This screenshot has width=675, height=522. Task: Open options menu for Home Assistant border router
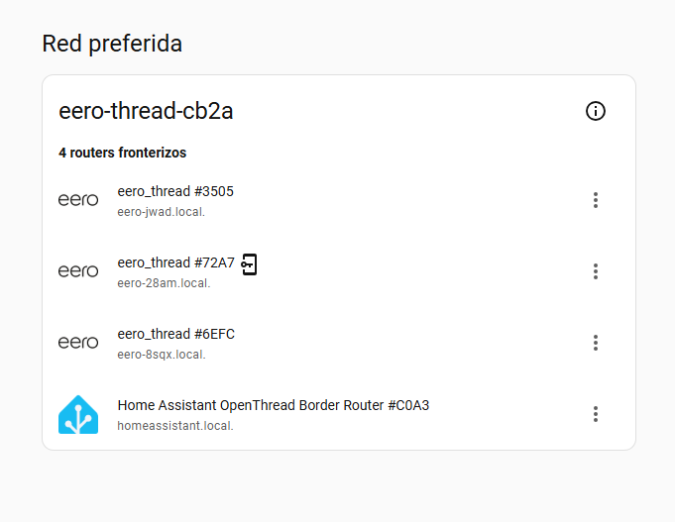click(x=595, y=414)
